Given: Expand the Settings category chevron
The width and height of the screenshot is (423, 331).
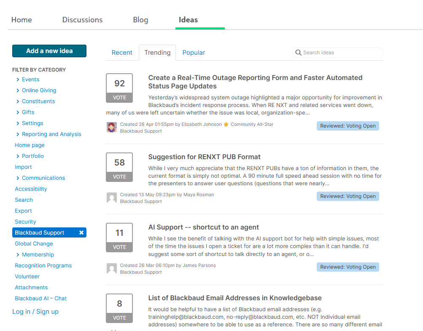Looking at the screenshot, I should point(18,123).
